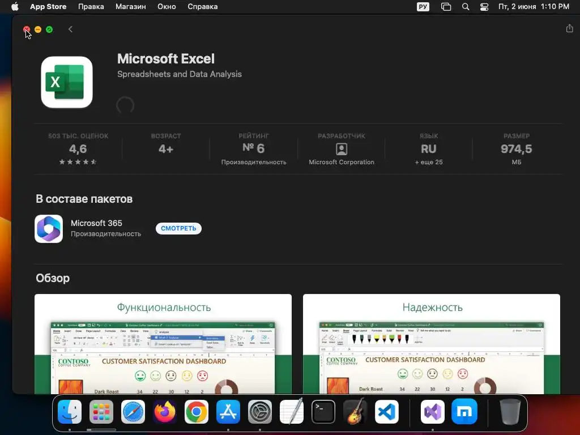
Task: Open Finder from the Dock
Action: click(70, 411)
